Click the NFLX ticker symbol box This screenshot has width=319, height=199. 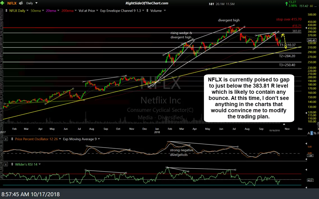click(12, 3)
